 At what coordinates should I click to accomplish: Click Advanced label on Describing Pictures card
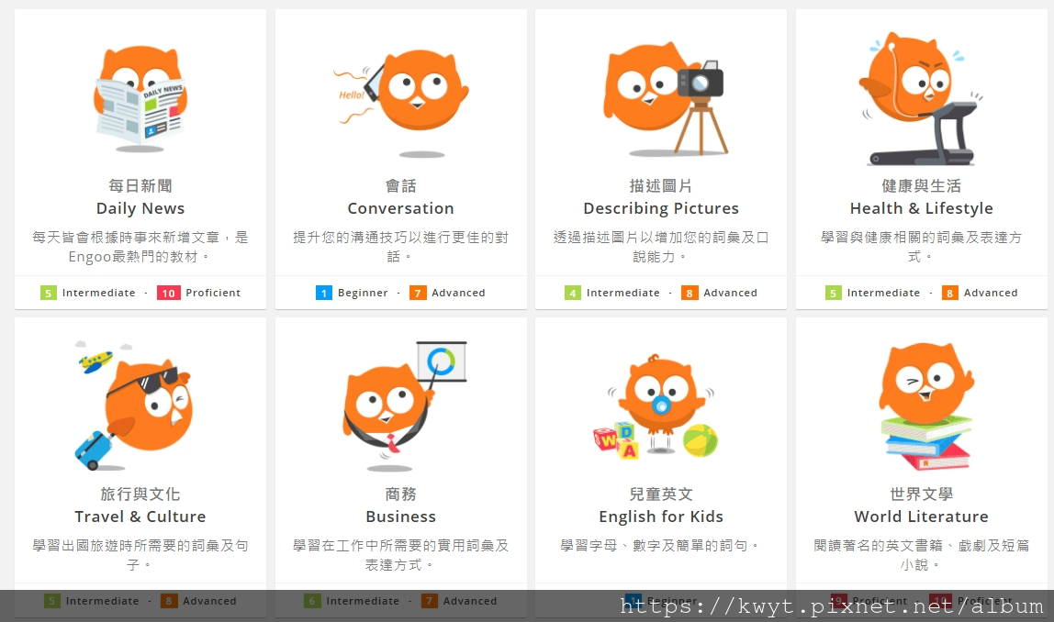[x=731, y=293]
